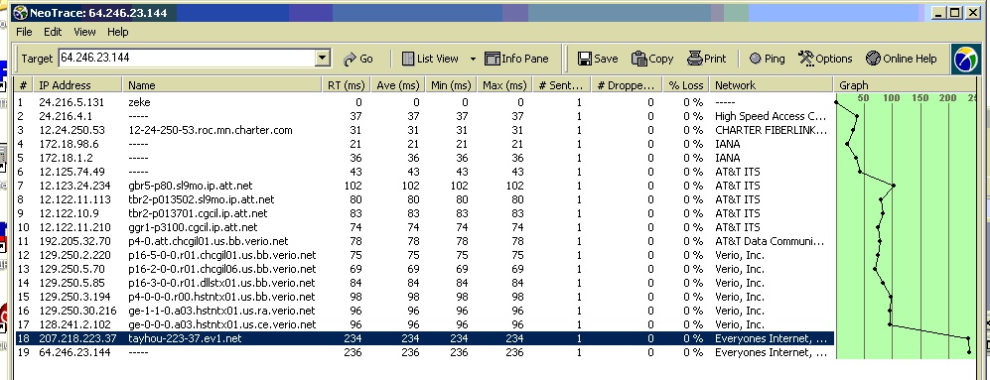
Task: Select tbr2-p013701.cgcil.ip.att.net hostname
Action: click(198, 213)
